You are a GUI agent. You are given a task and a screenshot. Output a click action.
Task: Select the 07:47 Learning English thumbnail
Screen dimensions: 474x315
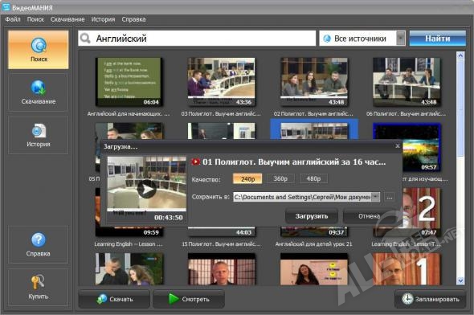coord(422,212)
